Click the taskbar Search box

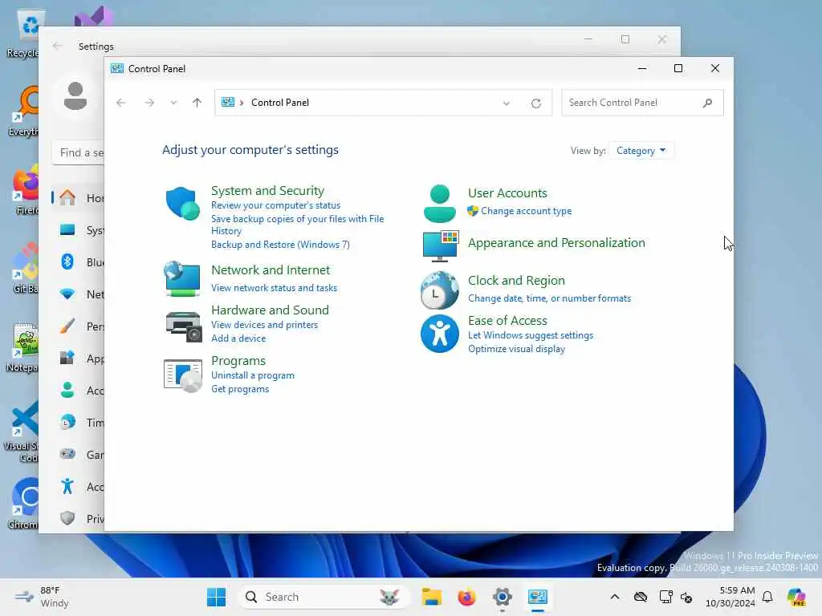pyautogui.click(x=324, y=597)
